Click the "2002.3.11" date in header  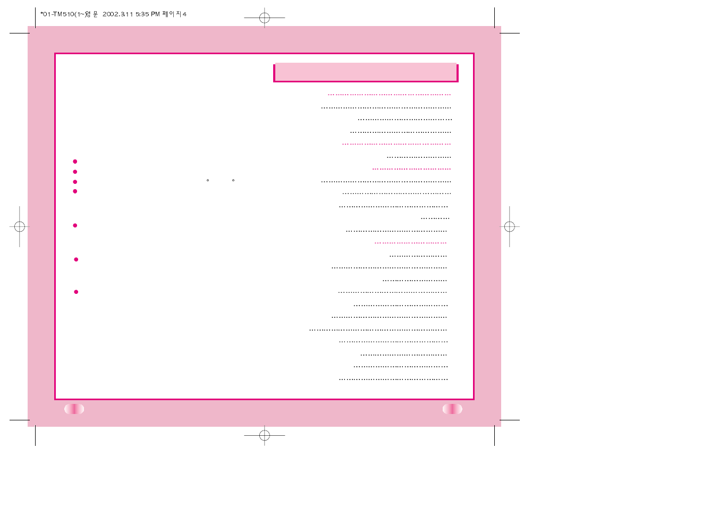pos(117,14)
